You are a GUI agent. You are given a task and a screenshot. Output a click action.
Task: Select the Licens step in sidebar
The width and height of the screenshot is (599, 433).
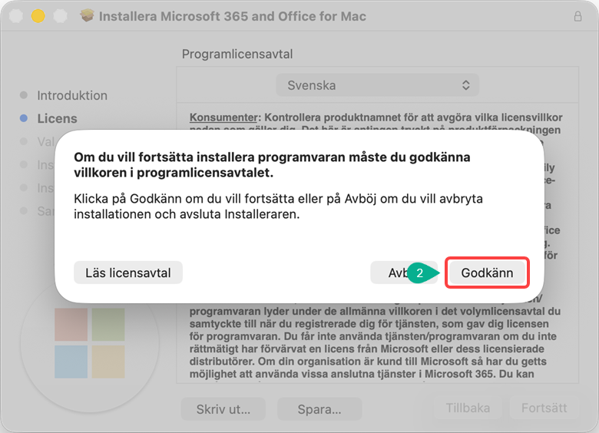[x=57, y=118]
